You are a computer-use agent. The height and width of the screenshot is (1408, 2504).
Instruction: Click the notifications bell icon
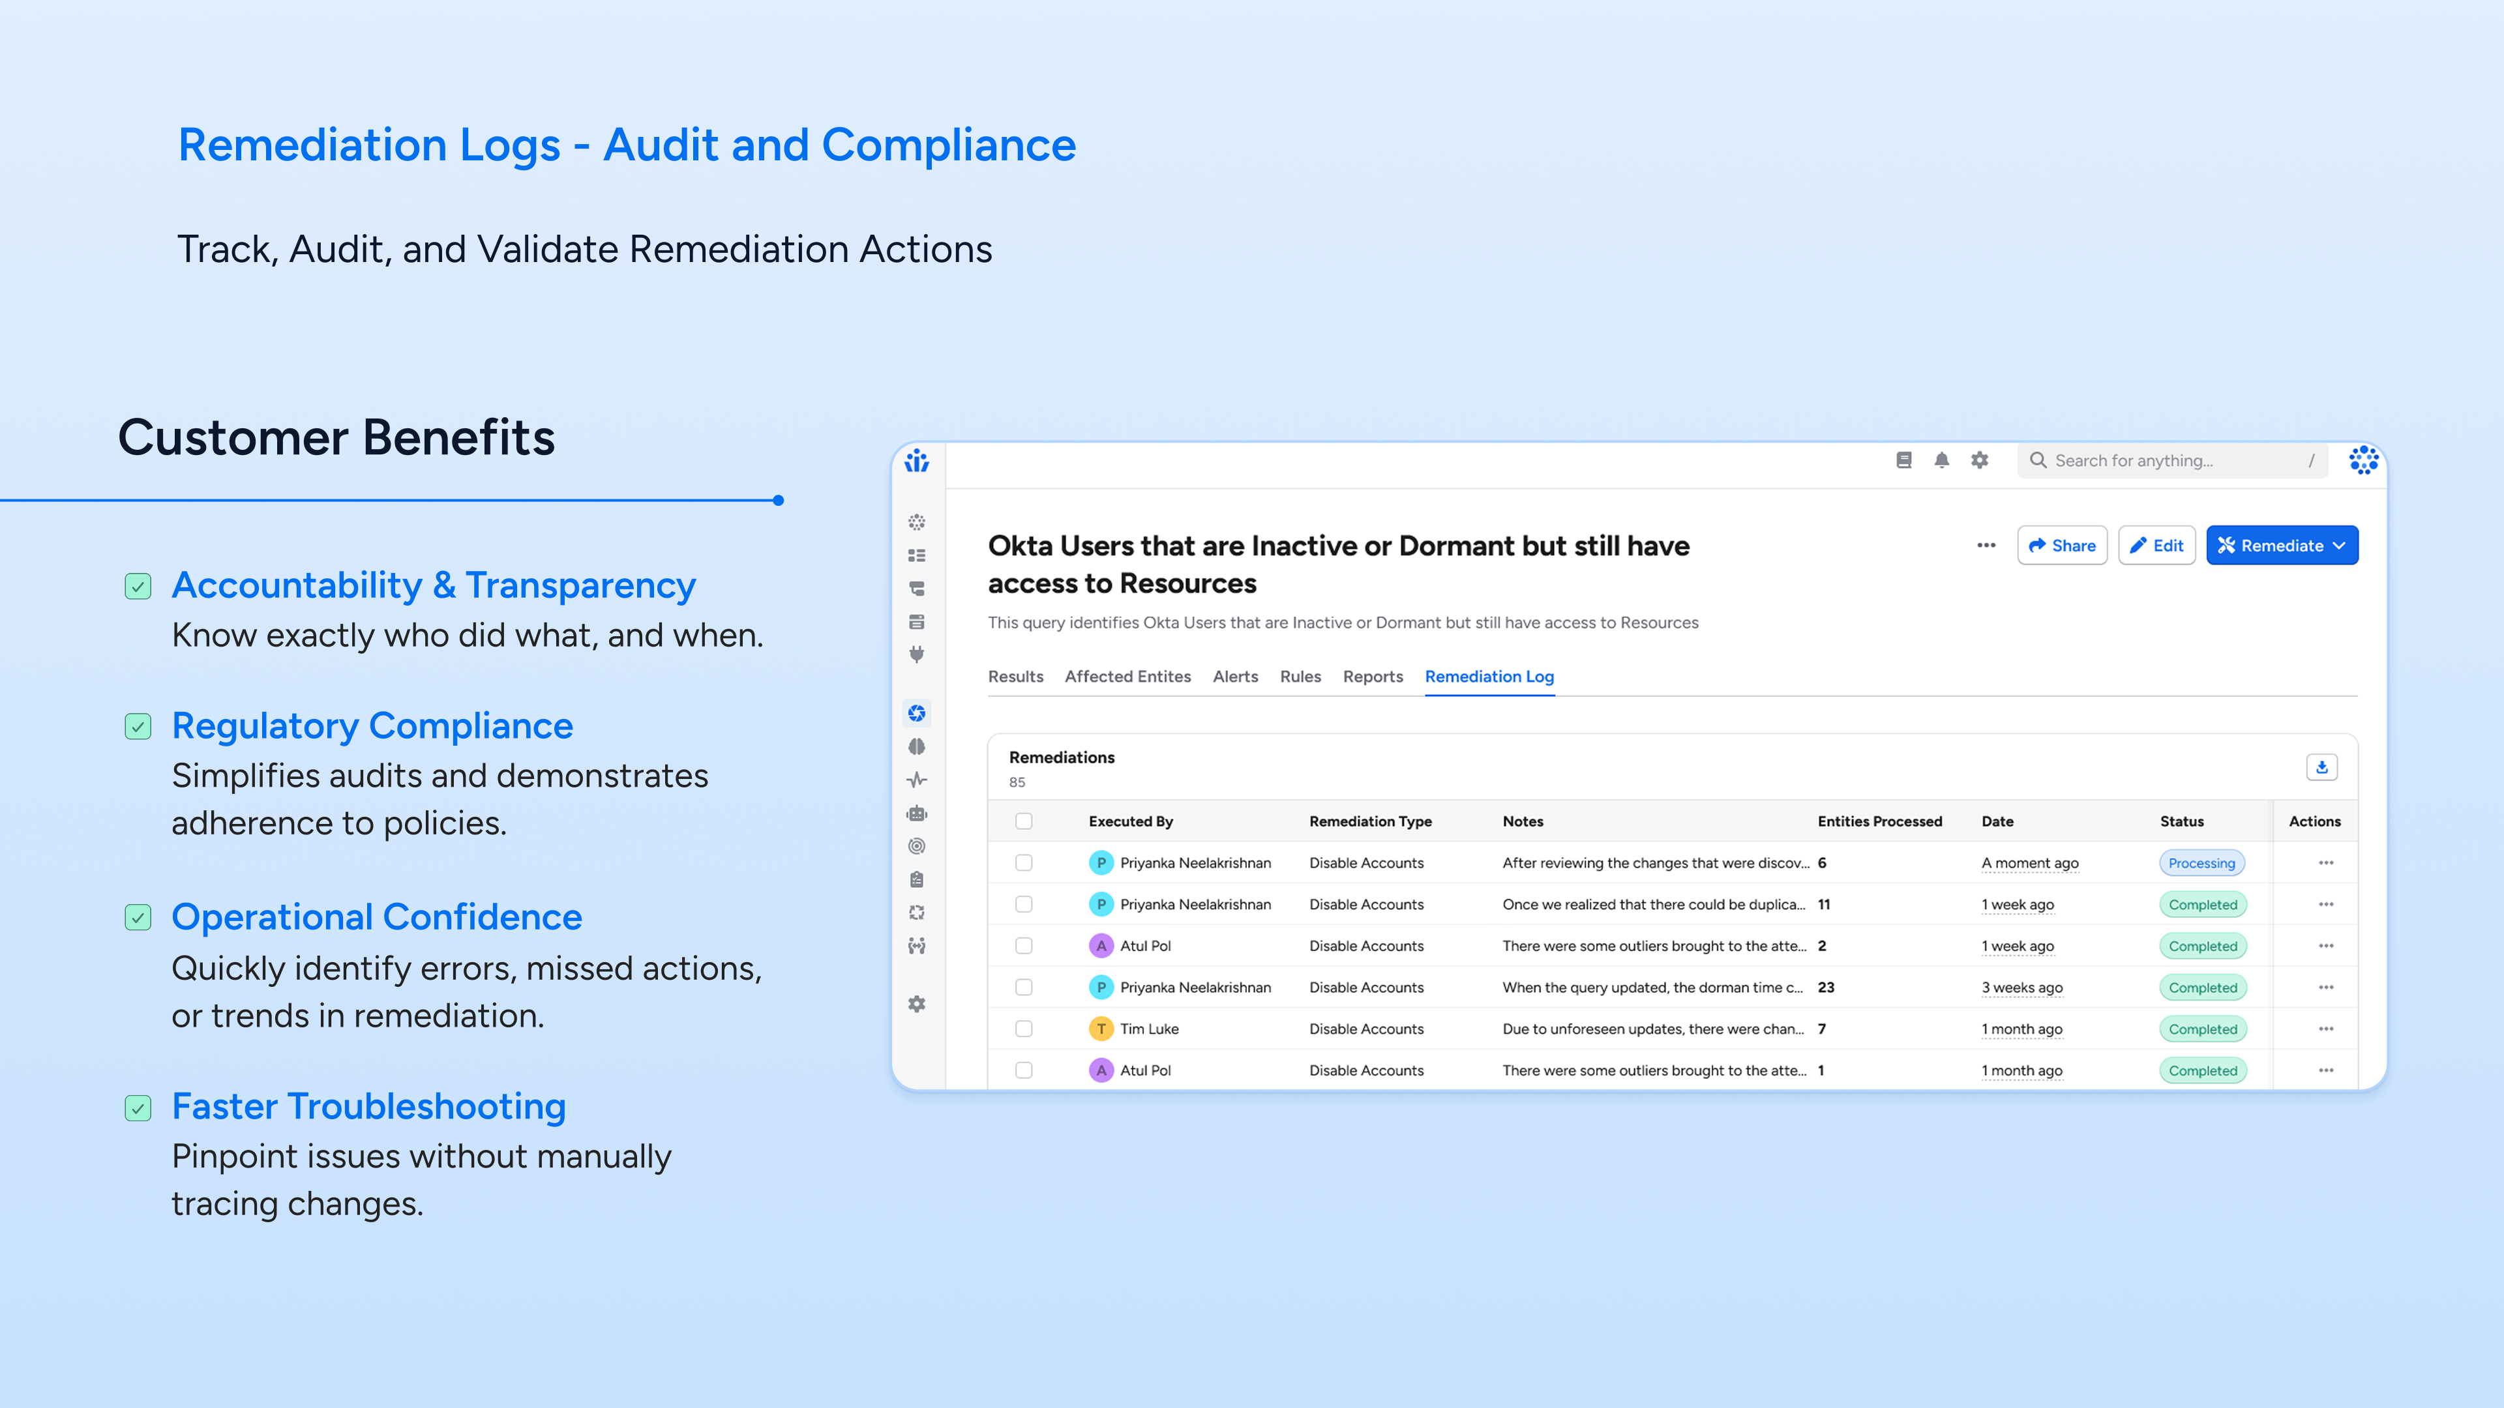[x=1941, y=461]
